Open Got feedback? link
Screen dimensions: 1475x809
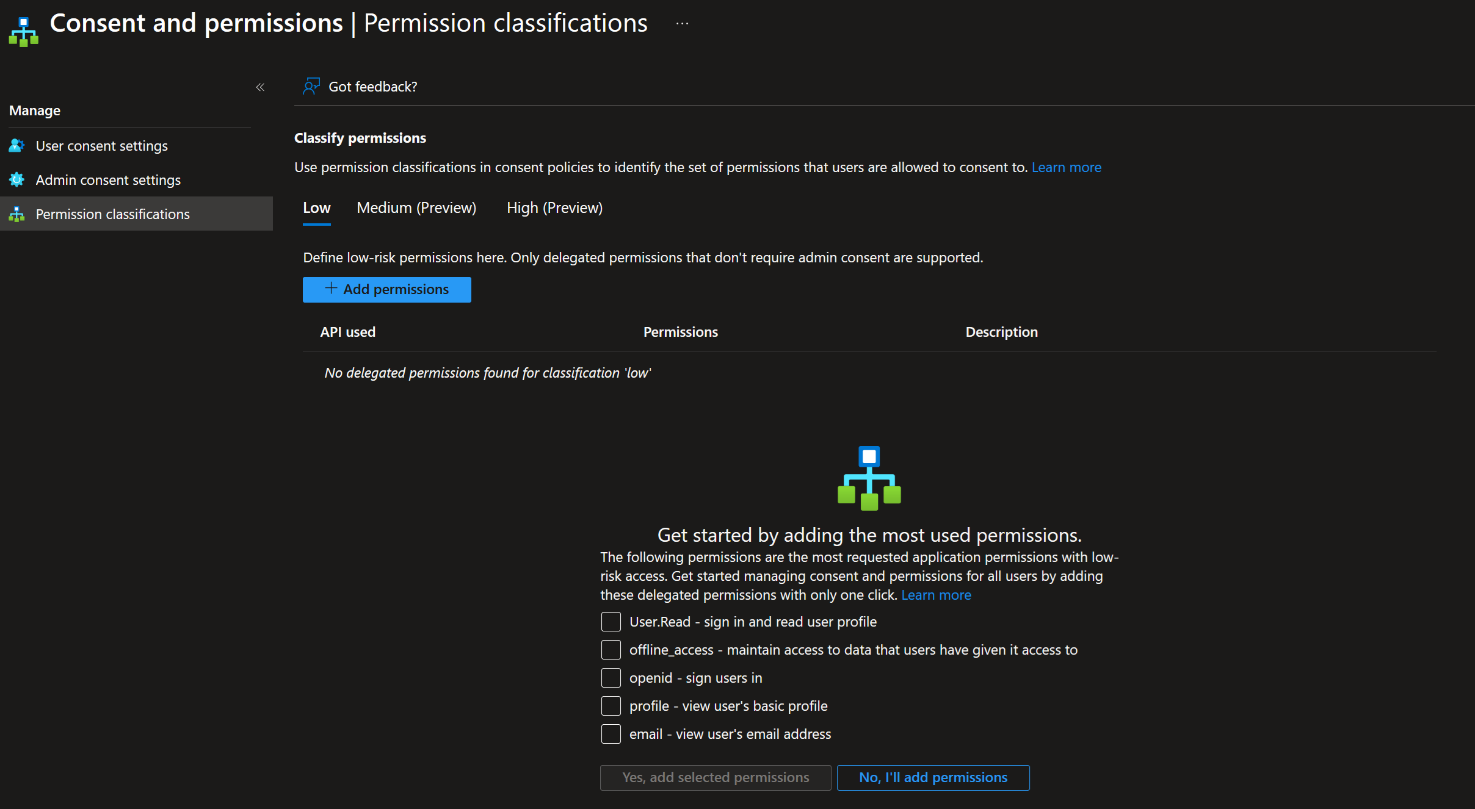pyautogui.click(x=372, y=87)
